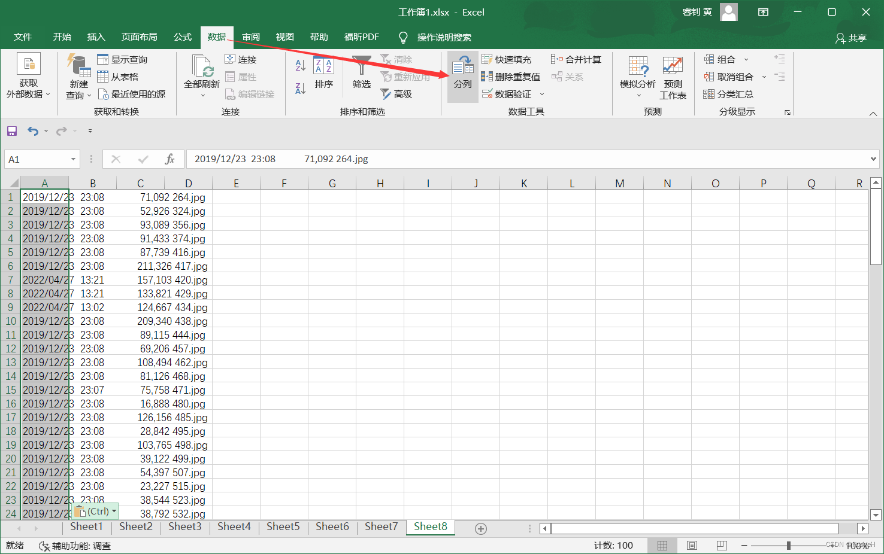Save workbook via quick access toolbar
The height and width of the screenshot is (554, 884).
pyautogui.click(x=12, y=131)
